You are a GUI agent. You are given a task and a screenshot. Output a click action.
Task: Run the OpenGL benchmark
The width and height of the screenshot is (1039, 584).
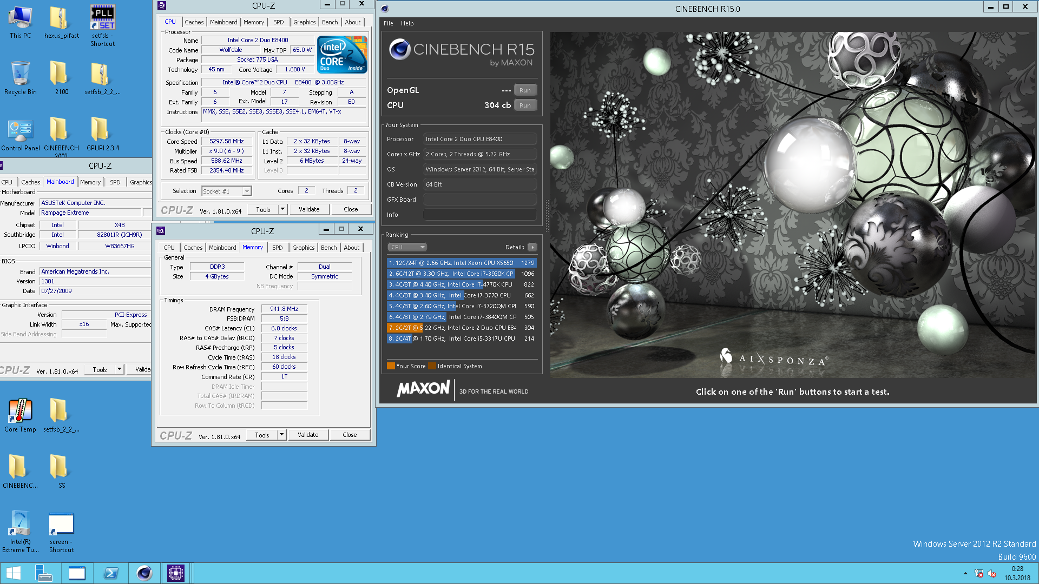(x=525, y=90)
